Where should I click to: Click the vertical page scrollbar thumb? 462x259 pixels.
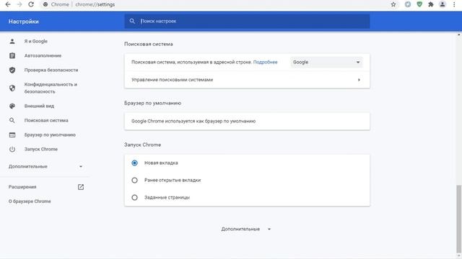[x=459, y=219]
